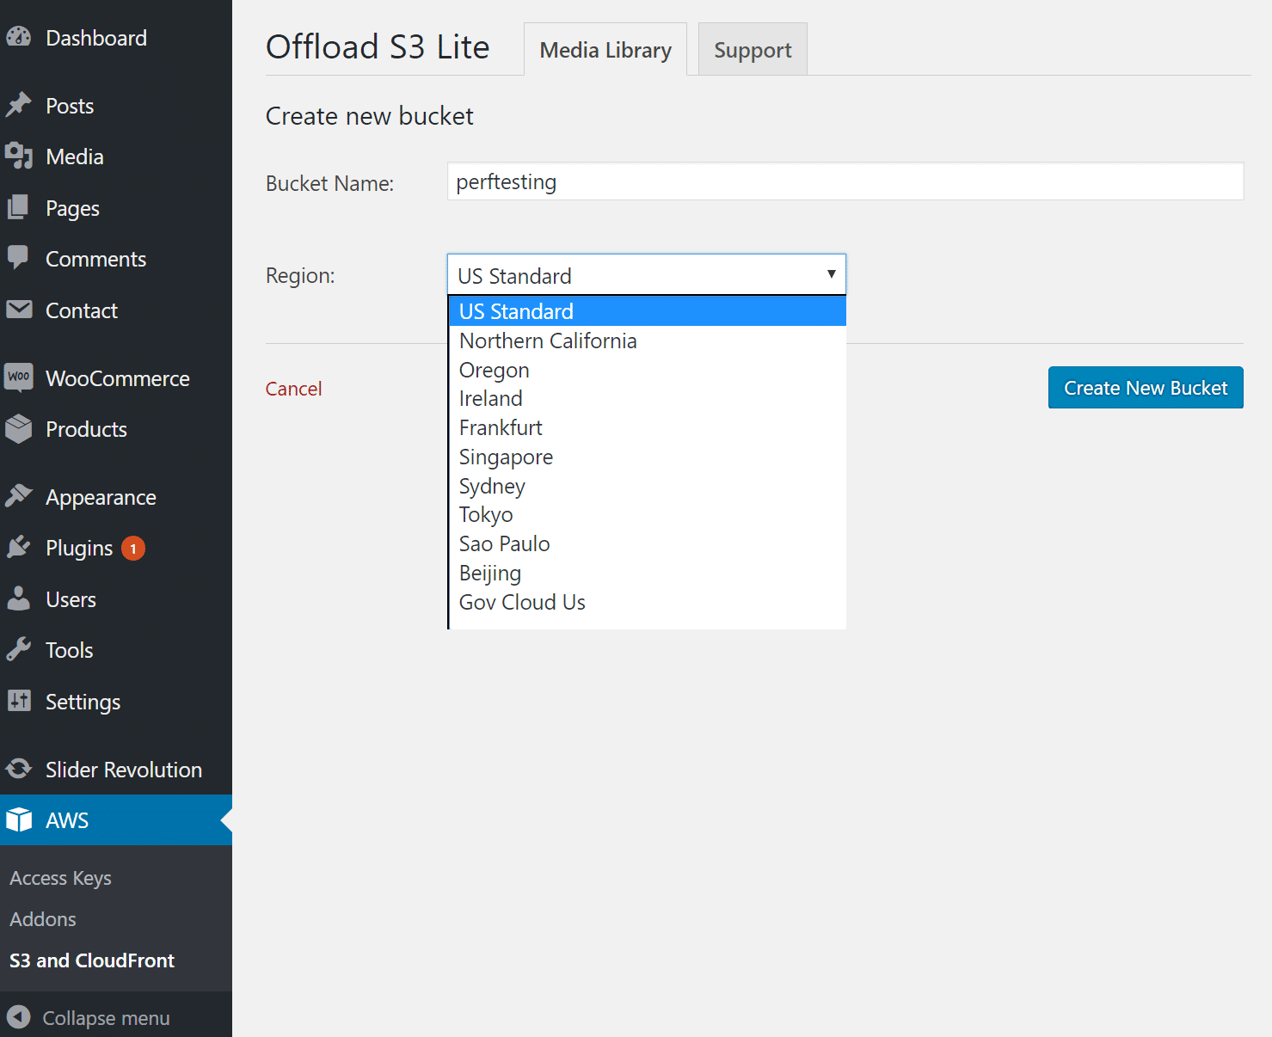
Task: Open Contact using the envelope icon
Action: click(x=20, y=310)
